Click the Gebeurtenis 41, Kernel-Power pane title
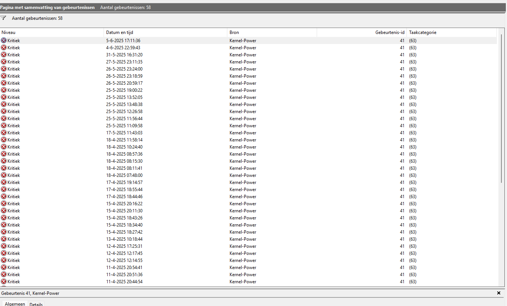 [30, 293]
